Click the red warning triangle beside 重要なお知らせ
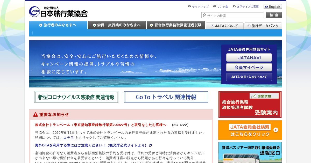Image resolution: width=311 pixels, height=163 pixels. pos(36,114)
